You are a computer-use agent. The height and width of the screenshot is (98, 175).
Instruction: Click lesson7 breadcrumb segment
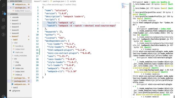[37, 1]
